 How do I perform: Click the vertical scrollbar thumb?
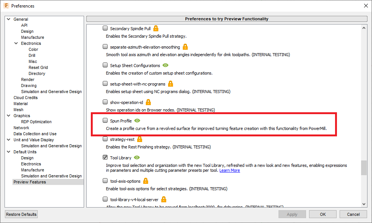pos(364,168)
